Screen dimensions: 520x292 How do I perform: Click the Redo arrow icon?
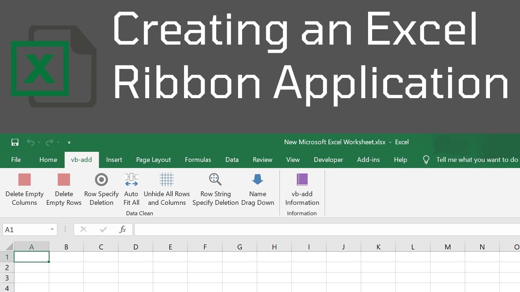coord(50,142)
